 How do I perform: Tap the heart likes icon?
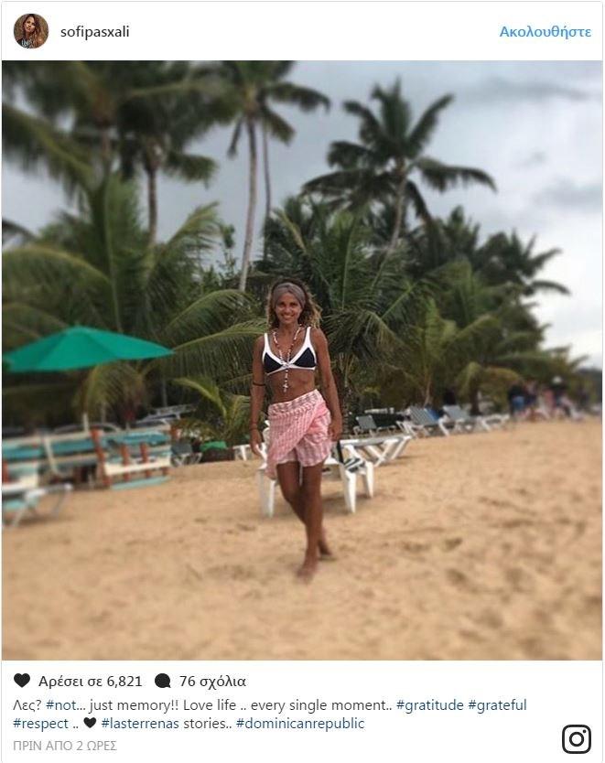click(22, 681)
